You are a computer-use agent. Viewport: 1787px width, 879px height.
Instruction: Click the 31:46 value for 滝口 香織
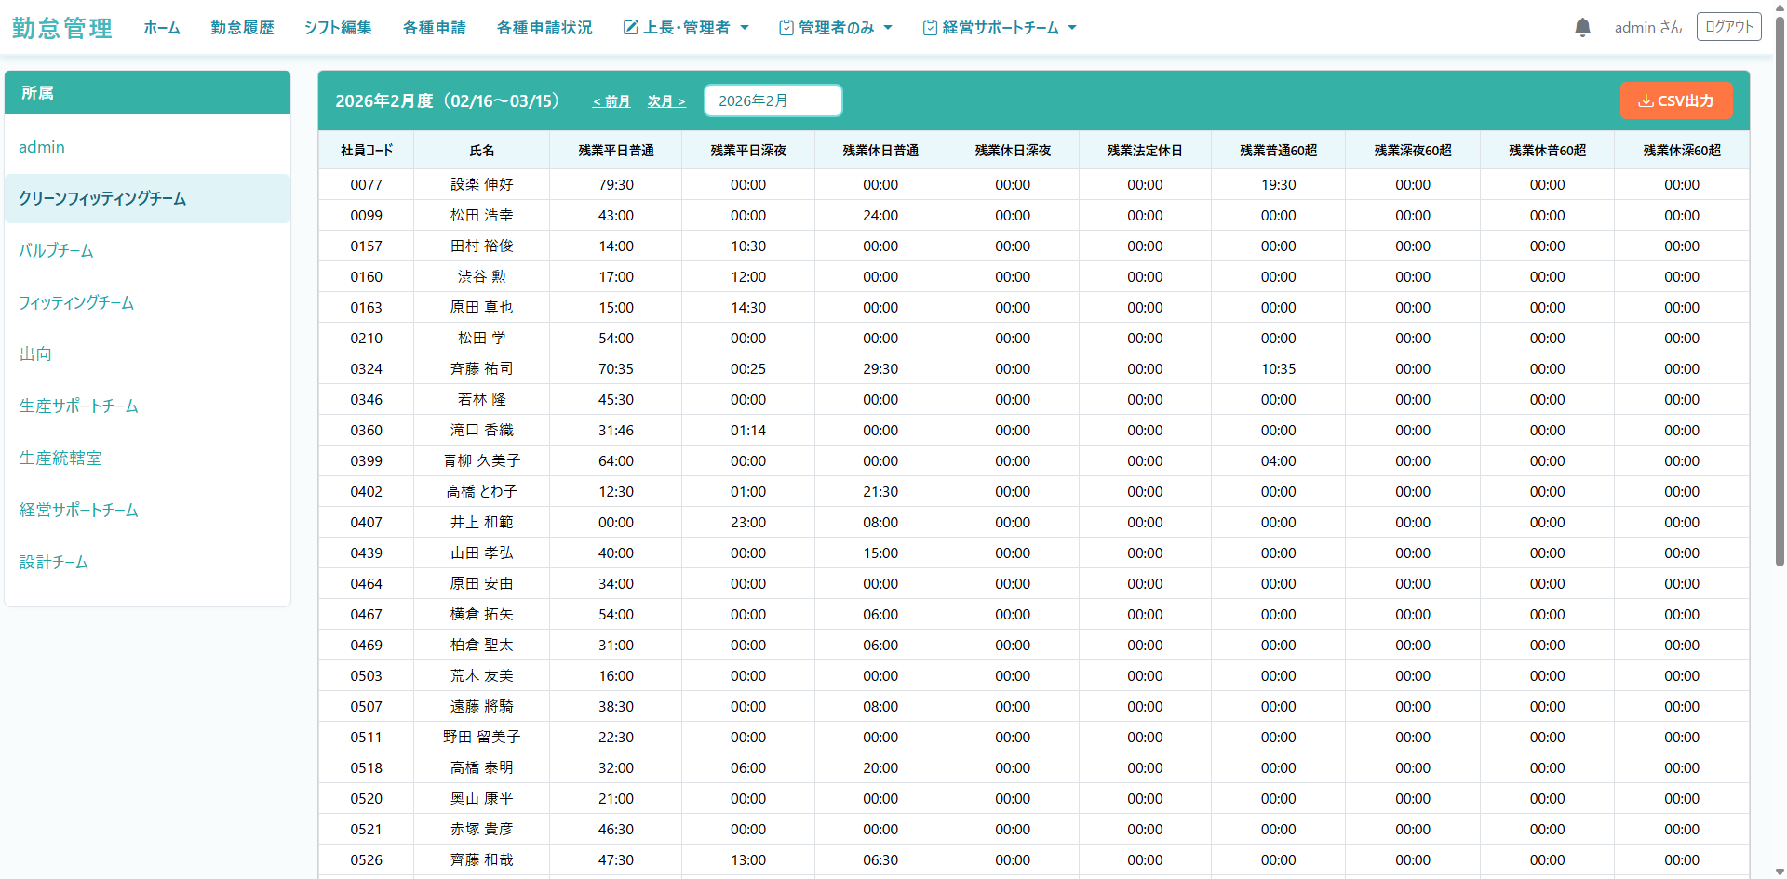[x=616, y=431]
